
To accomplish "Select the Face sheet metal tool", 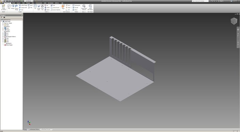I will pos(9,7).
